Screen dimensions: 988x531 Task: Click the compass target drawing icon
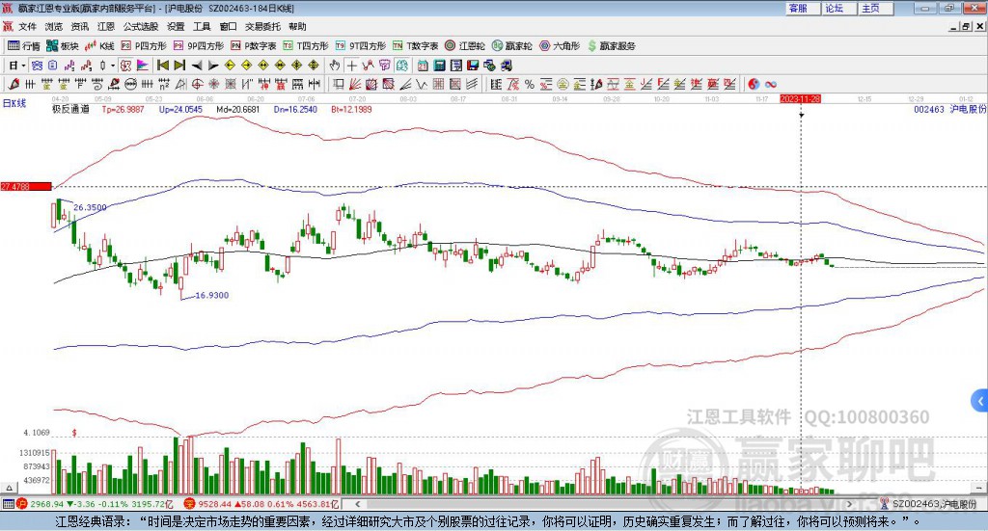tap(197, 84)
